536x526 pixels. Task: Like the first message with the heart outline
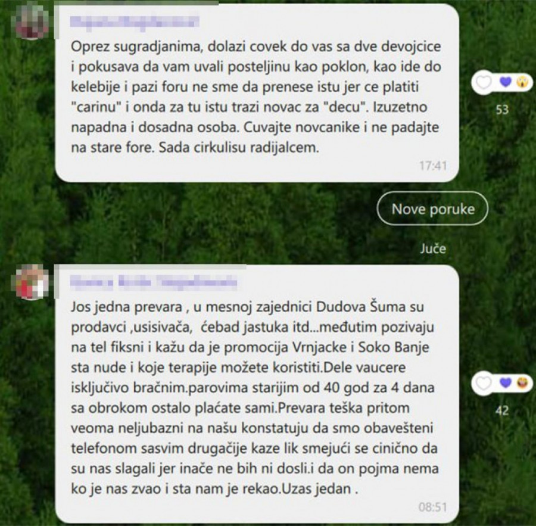click(484, 82)
